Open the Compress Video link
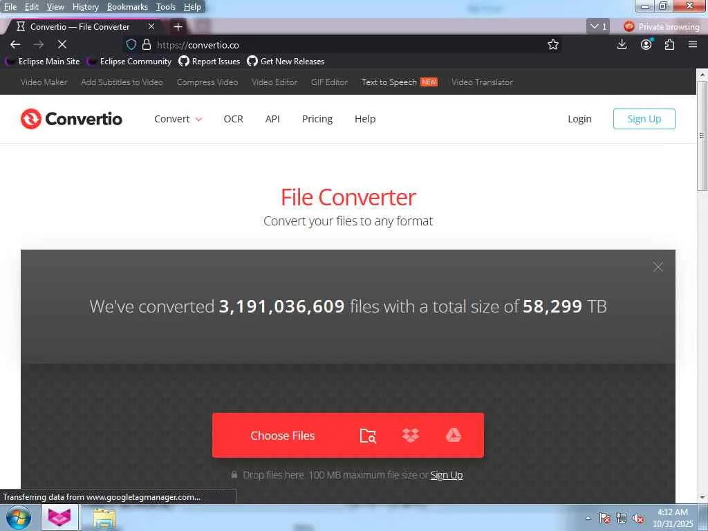Viewport: 708px width, 531px height. (x=207, y=82)
